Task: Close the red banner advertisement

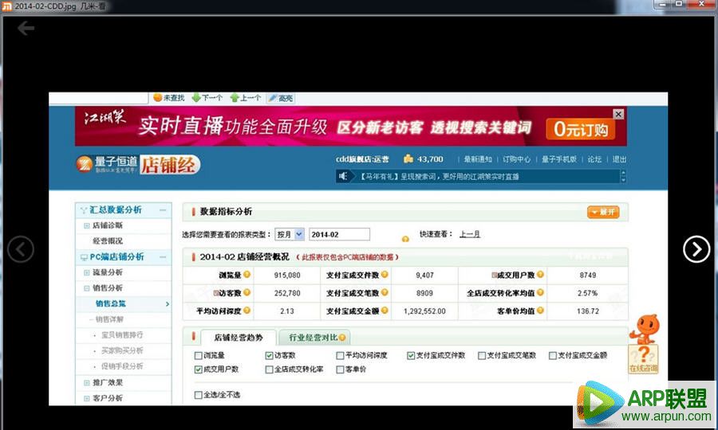Action: coord(618,114)
